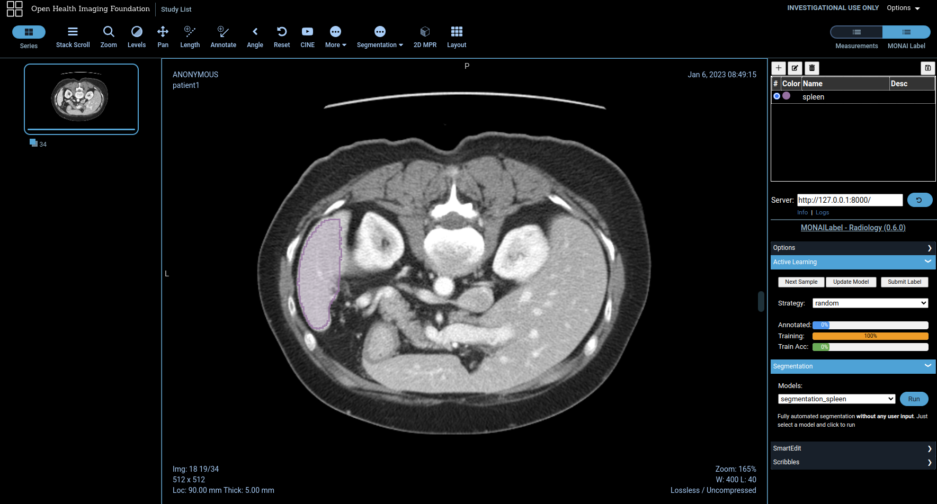Screen dimensions: 937x504
Task: Open the Layout grid chooser
Action: click(457, 37)
